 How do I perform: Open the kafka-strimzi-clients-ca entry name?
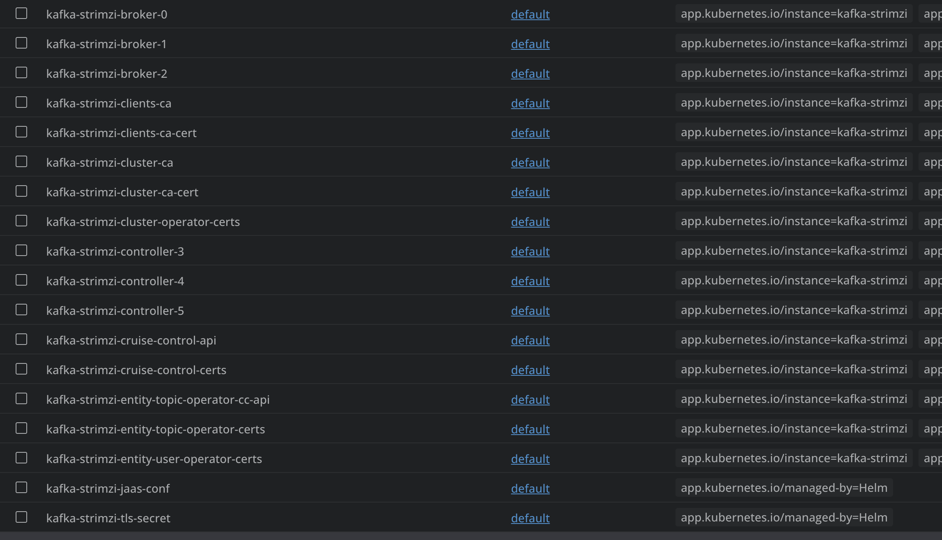[109, 103]
